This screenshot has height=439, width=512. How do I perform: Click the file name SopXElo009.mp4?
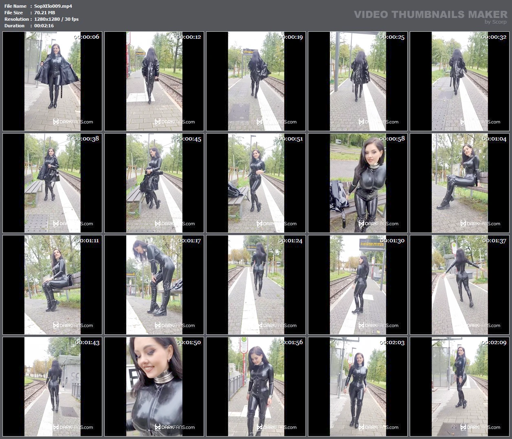point(53,6)
